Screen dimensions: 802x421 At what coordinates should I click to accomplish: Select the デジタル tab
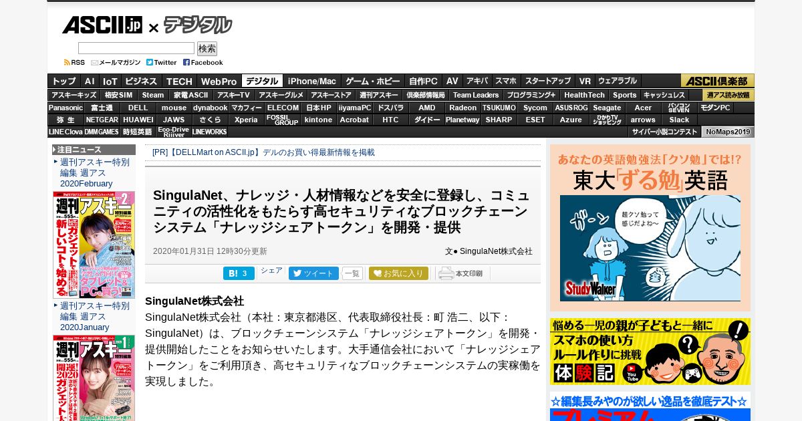[x=262, y=81]
